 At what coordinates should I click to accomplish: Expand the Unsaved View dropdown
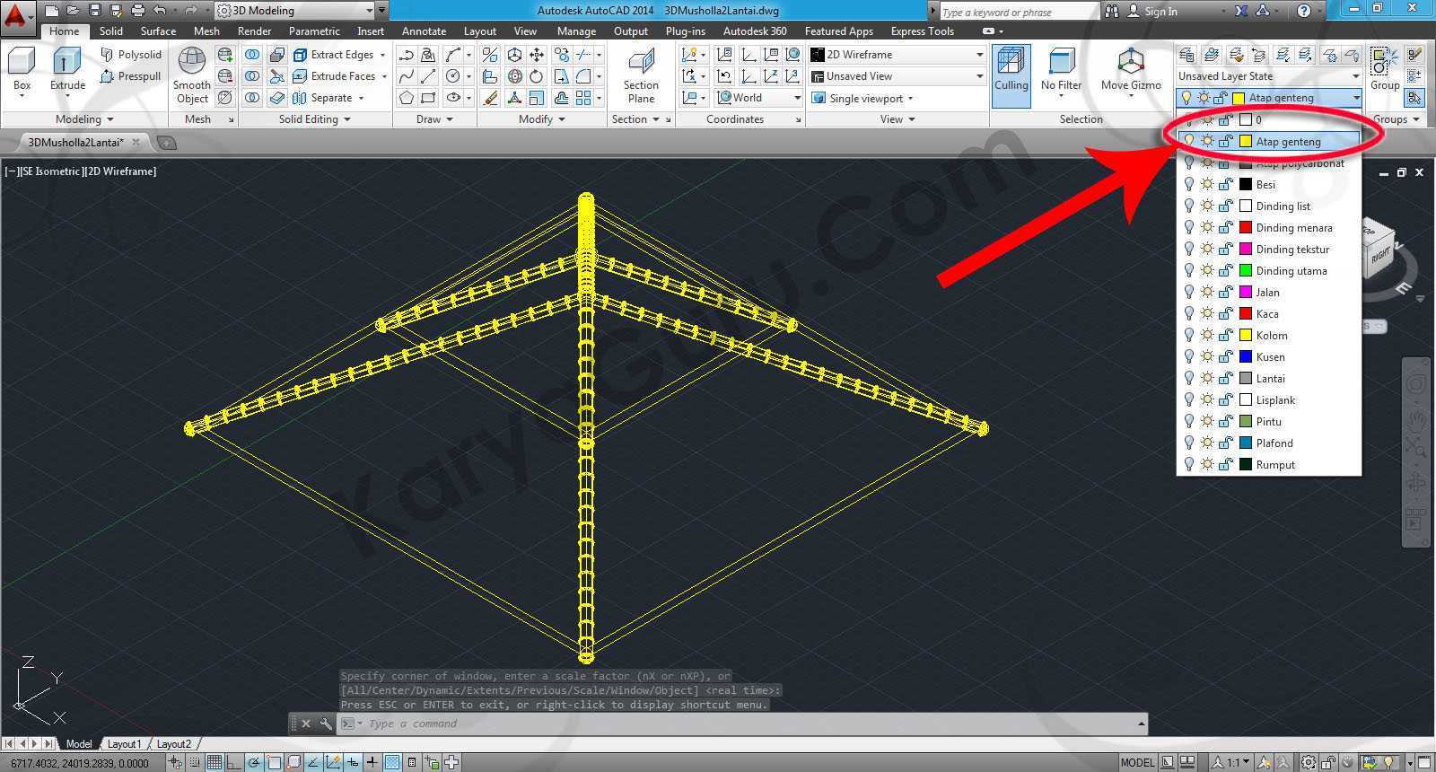(x=979, y=76)
